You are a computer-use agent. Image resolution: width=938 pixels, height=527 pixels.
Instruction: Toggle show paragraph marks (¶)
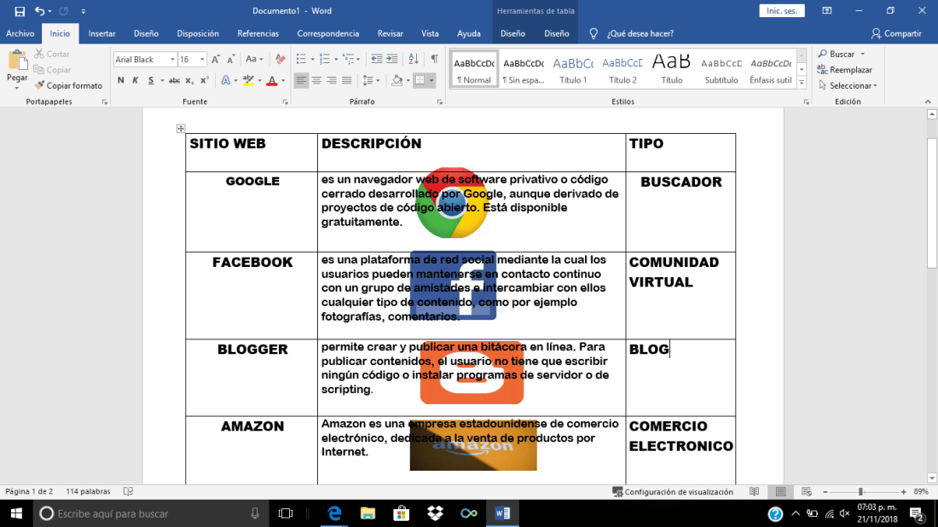[434, 59]
